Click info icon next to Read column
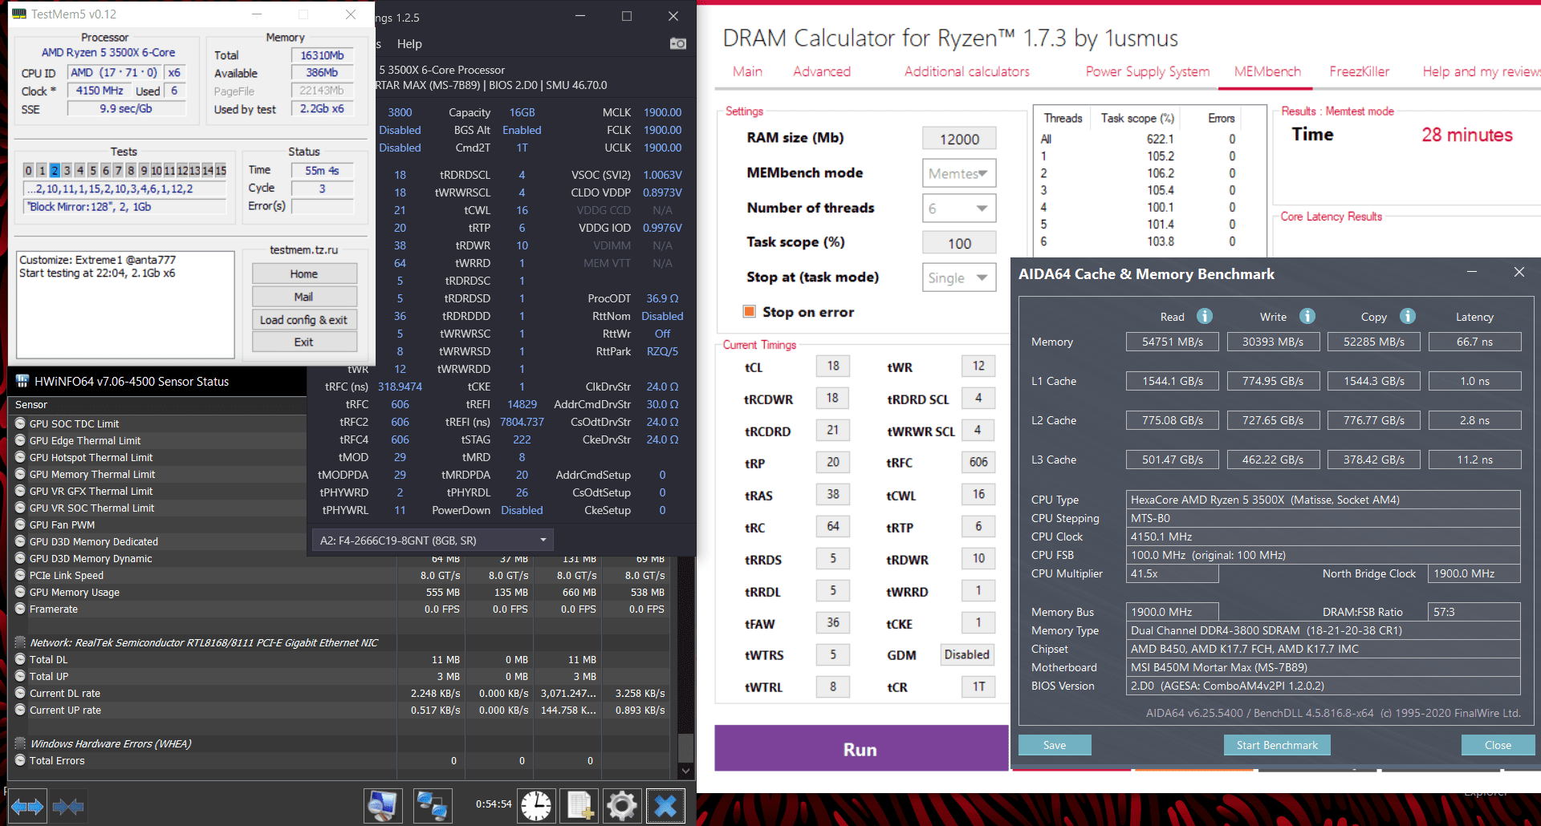1541x826 pixels. [x=1205, y=316]
